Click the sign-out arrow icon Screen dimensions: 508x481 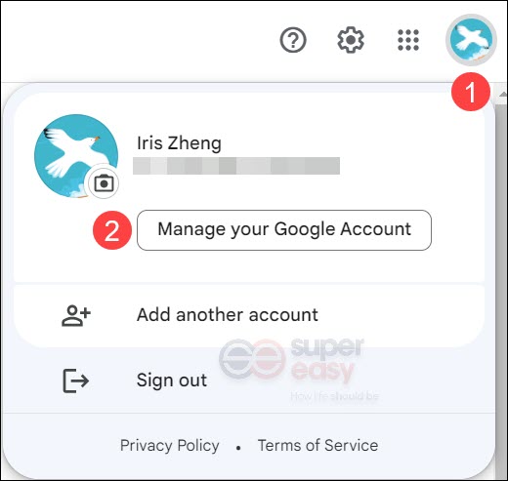(75, 381)
